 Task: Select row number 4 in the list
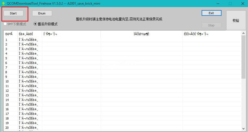(x=122, y=54)
